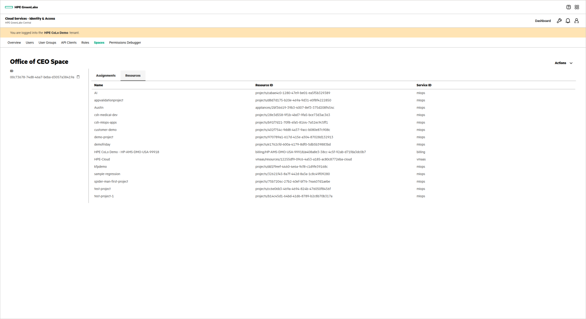Select the HPE-Cloud resource name
The width and height of the screenshot is (586, 319).
pos(102,159)
